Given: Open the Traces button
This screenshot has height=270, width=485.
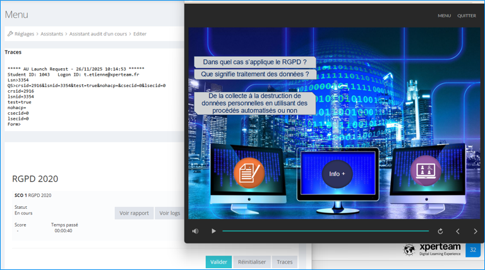Looking at the screenshot, I should tap(284, 262).
